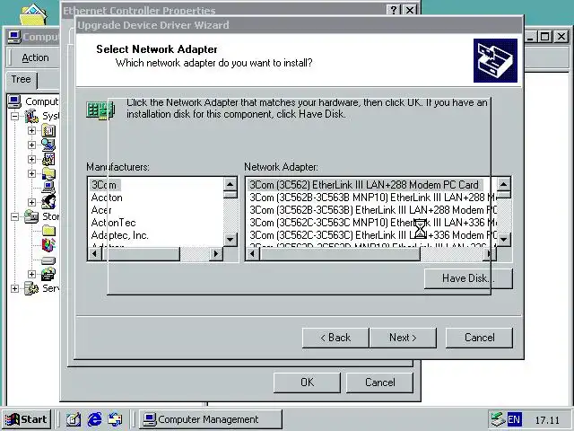Click Computer Management taskbar button
This screenshot has height=431, width=574.
[x=211, y=419]
